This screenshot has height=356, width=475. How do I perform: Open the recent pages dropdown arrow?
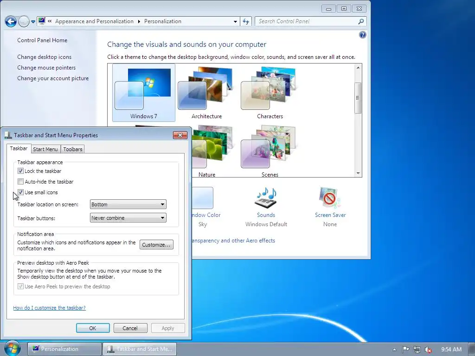tap(33, 22)
